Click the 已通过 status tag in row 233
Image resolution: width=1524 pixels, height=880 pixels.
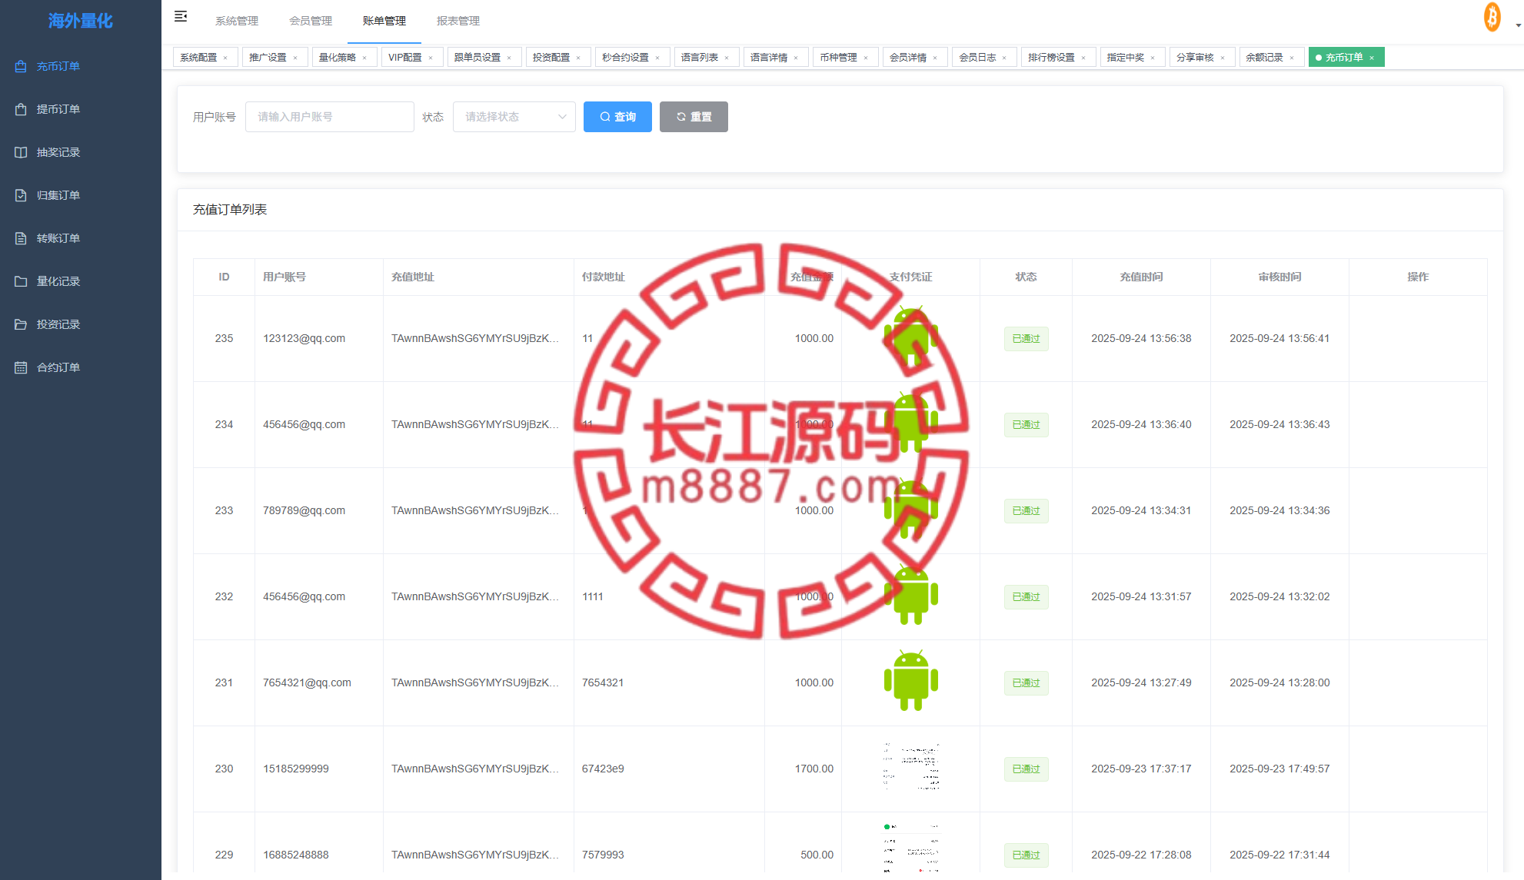(x=1027, y=511)
